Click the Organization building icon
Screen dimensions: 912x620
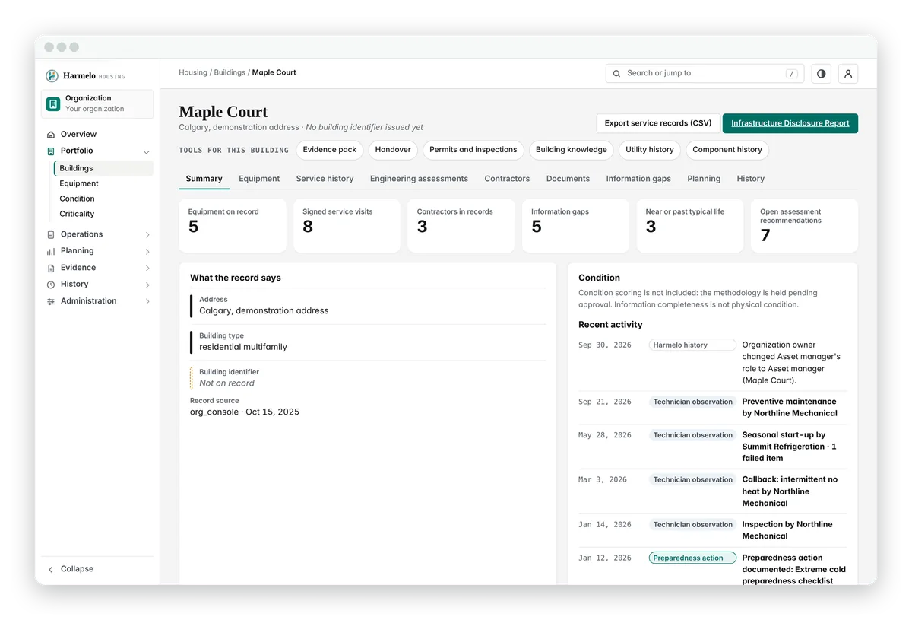(53, 103)
